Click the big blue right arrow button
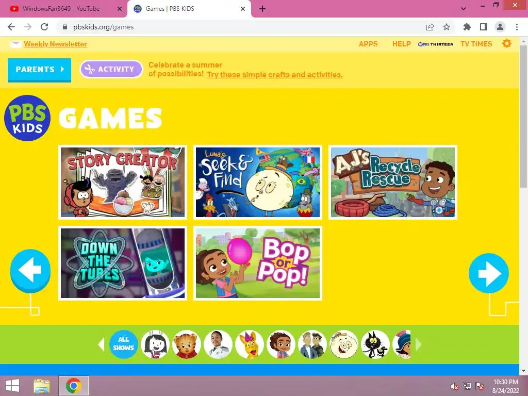This screenshot has height=396, width=528. pyautogui.click(x=489, y=273)
